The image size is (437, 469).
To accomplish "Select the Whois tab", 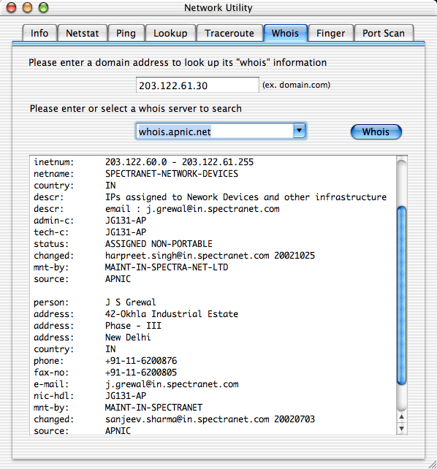I will pos(285,33).
